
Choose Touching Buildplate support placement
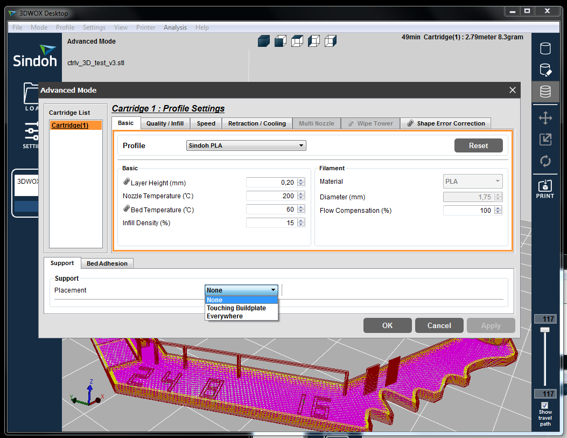(x=241, y=308)
